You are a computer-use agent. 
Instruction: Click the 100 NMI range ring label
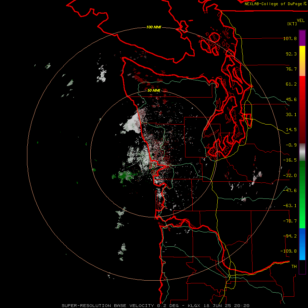pyautogui.click(x=154, y=27)
